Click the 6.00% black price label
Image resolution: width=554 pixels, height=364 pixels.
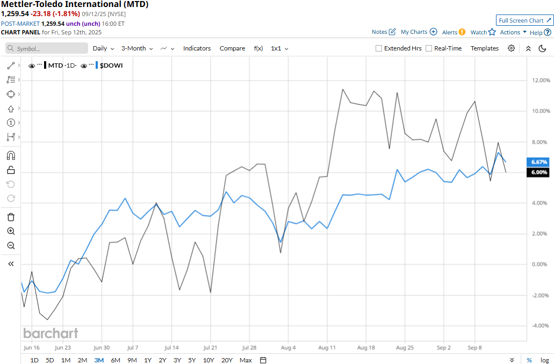point(538,172)
